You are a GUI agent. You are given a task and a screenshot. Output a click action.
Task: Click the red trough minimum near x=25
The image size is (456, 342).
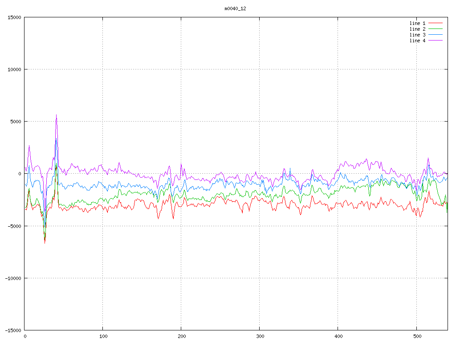point(45,243)
